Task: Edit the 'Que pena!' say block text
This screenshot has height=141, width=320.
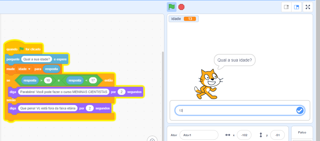Action: click(47, 108)
